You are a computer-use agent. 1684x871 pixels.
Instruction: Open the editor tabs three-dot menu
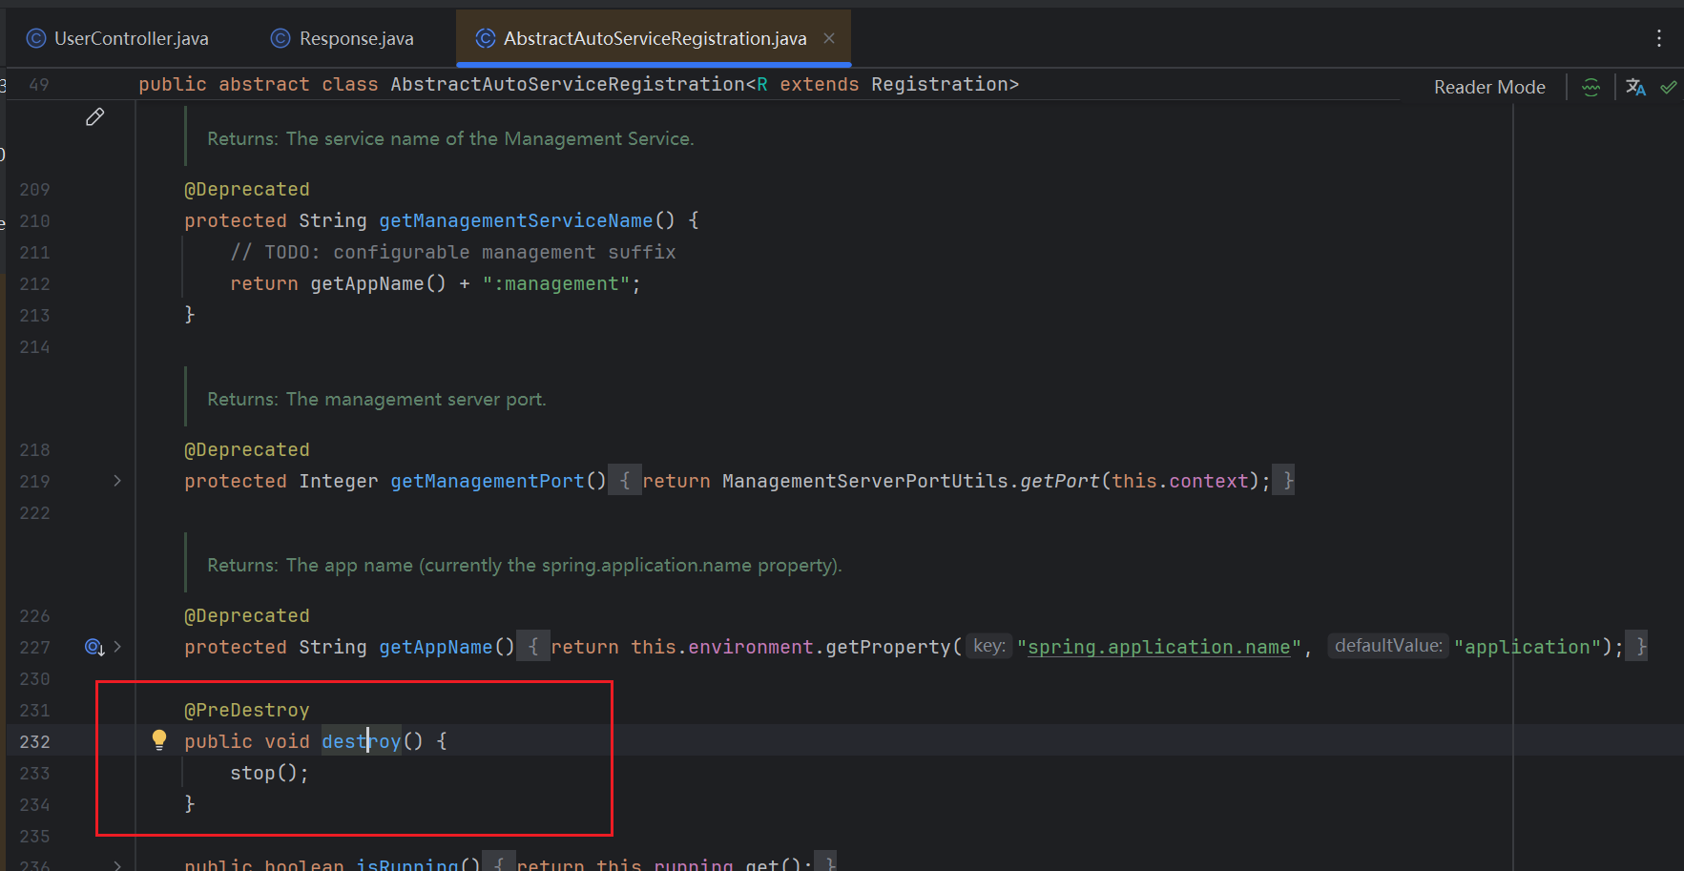pos(1659,38)
